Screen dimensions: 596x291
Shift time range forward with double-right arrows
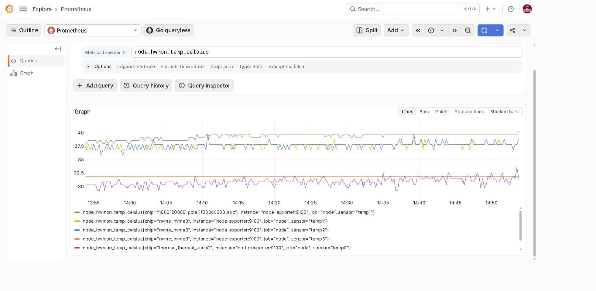[454, 30]
